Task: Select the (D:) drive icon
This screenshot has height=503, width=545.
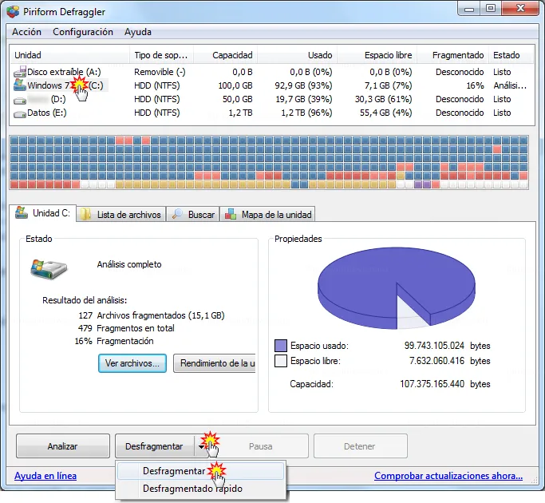Action: pyautogui.click(x=20, y=101)
